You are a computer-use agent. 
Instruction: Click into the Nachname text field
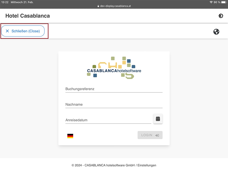(114, 104)
